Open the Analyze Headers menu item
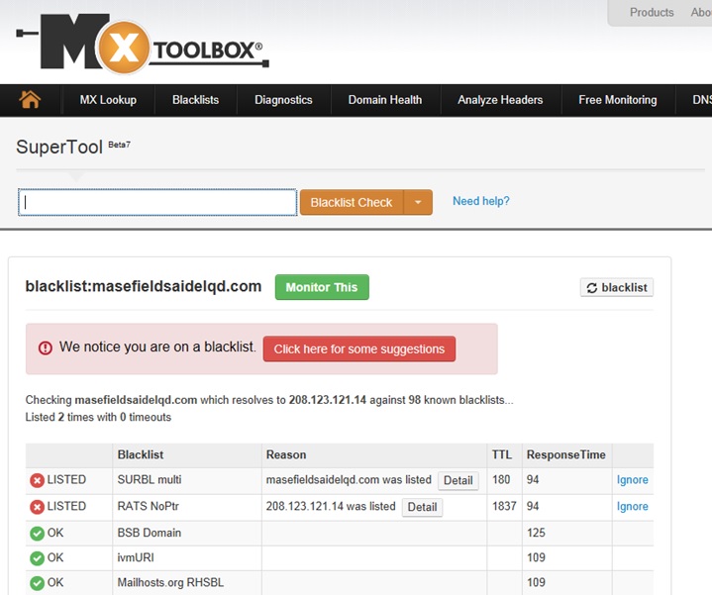The image size is (712, 595). [x=500, y=100]
